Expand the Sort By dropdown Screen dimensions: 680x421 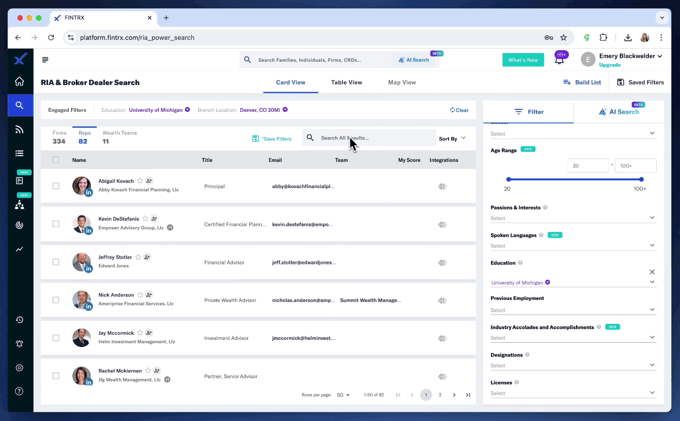pos(452,139)
